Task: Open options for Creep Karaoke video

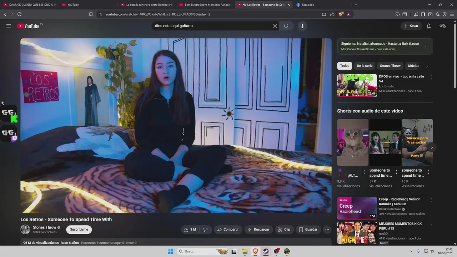Action: point(431,200)
